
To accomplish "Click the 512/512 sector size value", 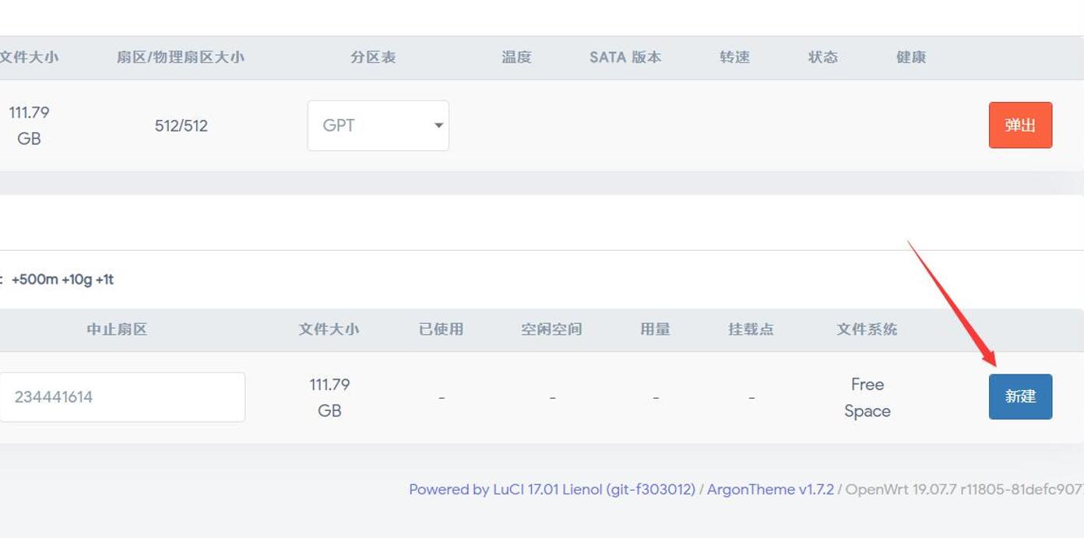I will 181,126.
